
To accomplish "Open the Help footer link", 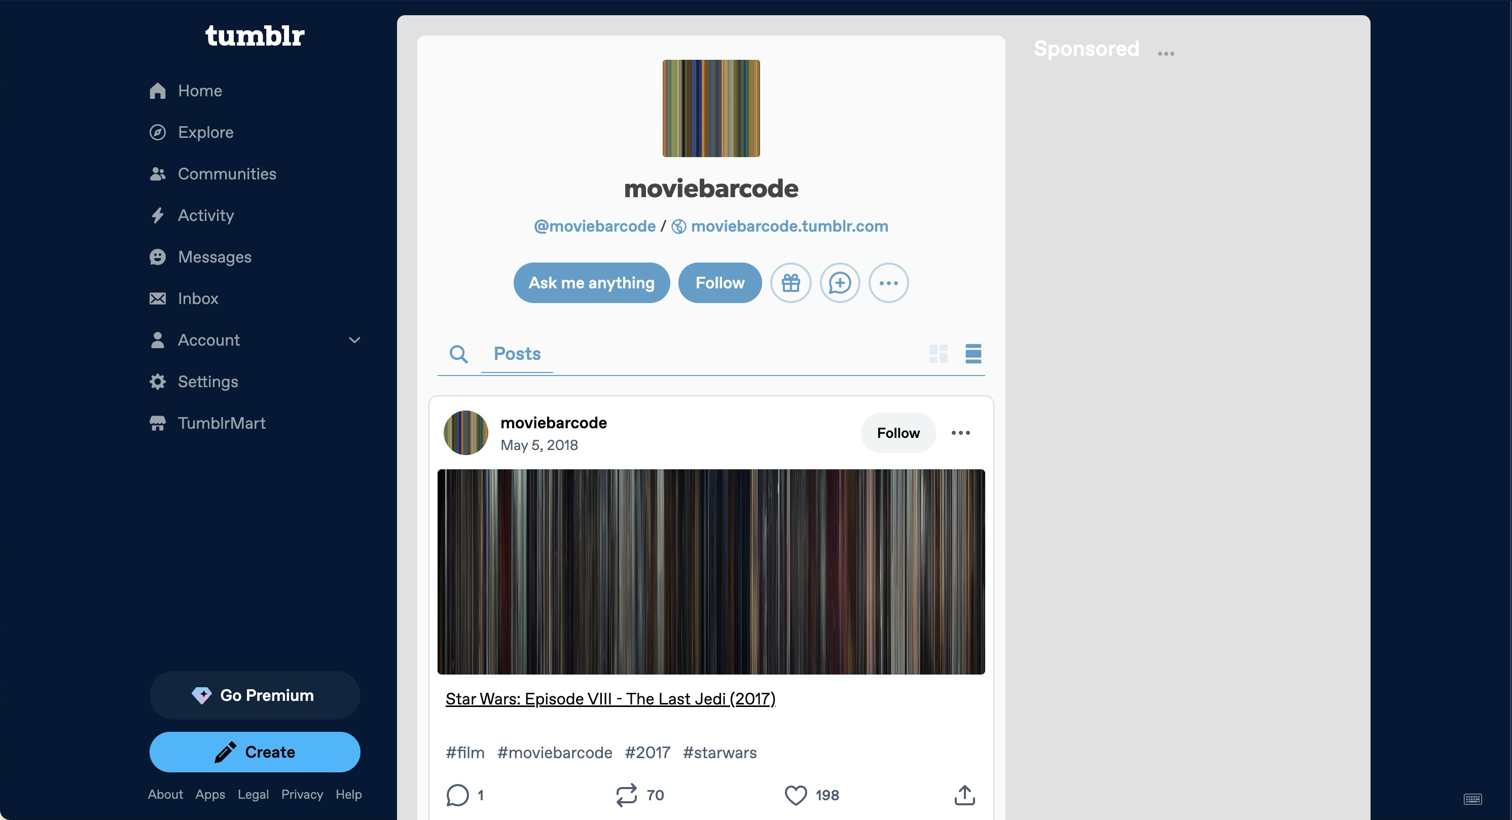I will point(349,794).
